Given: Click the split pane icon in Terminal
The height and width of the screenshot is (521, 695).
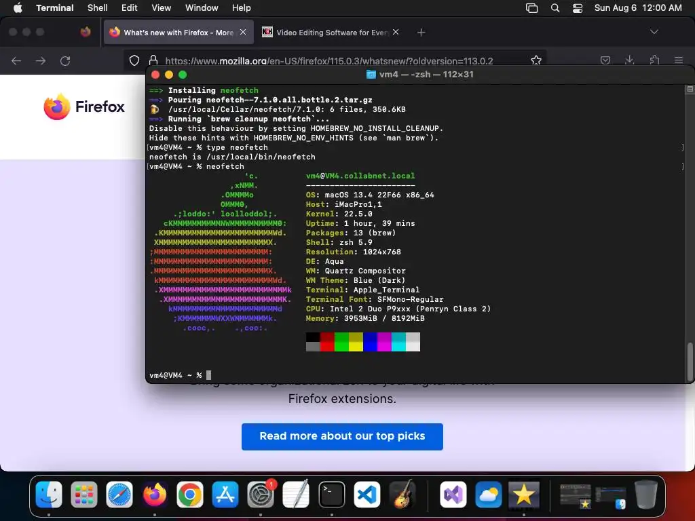Looking at the screenshot, I should pyautogui.click(x=690, y=89).
